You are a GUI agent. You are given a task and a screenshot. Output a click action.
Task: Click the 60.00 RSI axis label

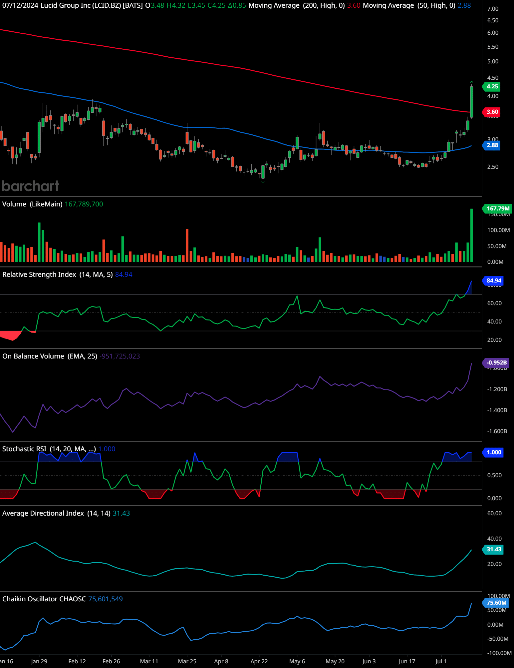pyautogui.click(x=494, y=303)
